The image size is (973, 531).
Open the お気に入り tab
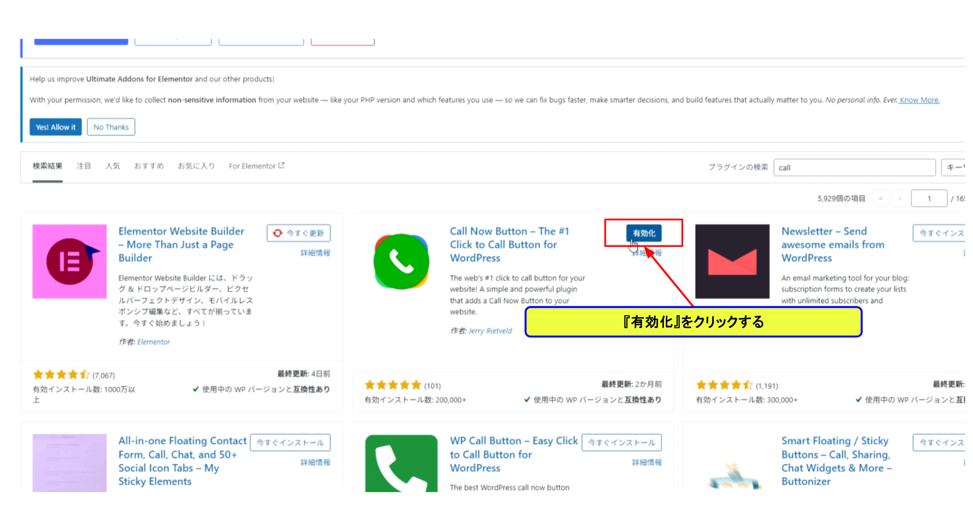point(196,166)
